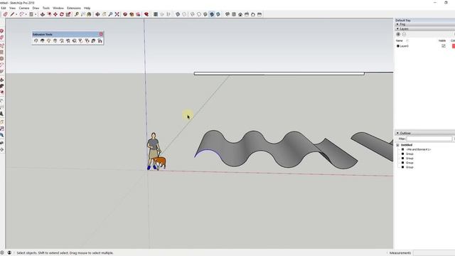Screen dimensions: 455x256
Task: Select 'He and Bonnie#1' in Outliner
Action: click(x=418, y=149)
